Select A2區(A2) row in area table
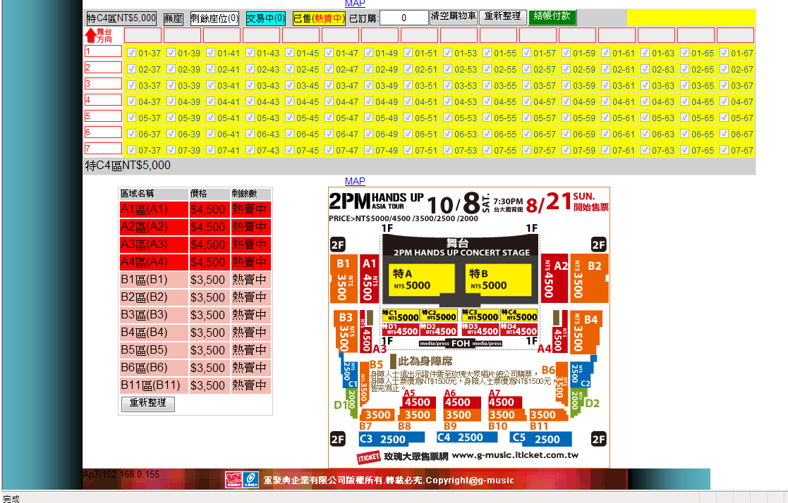Screen dimensions: 788x503 coord(195,227)
